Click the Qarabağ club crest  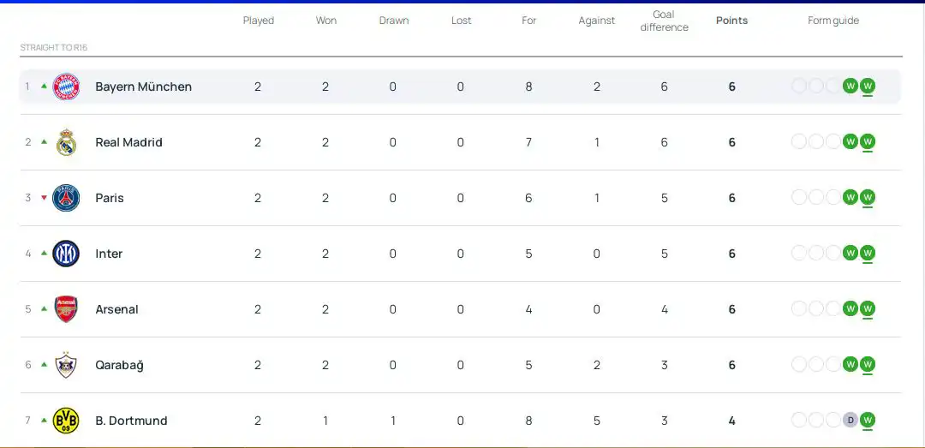pyautogui.click(x=66, y=365)
